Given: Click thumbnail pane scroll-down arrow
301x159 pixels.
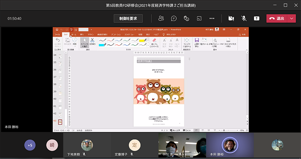Looking at the screenshot, I should (x=66, y=127).
